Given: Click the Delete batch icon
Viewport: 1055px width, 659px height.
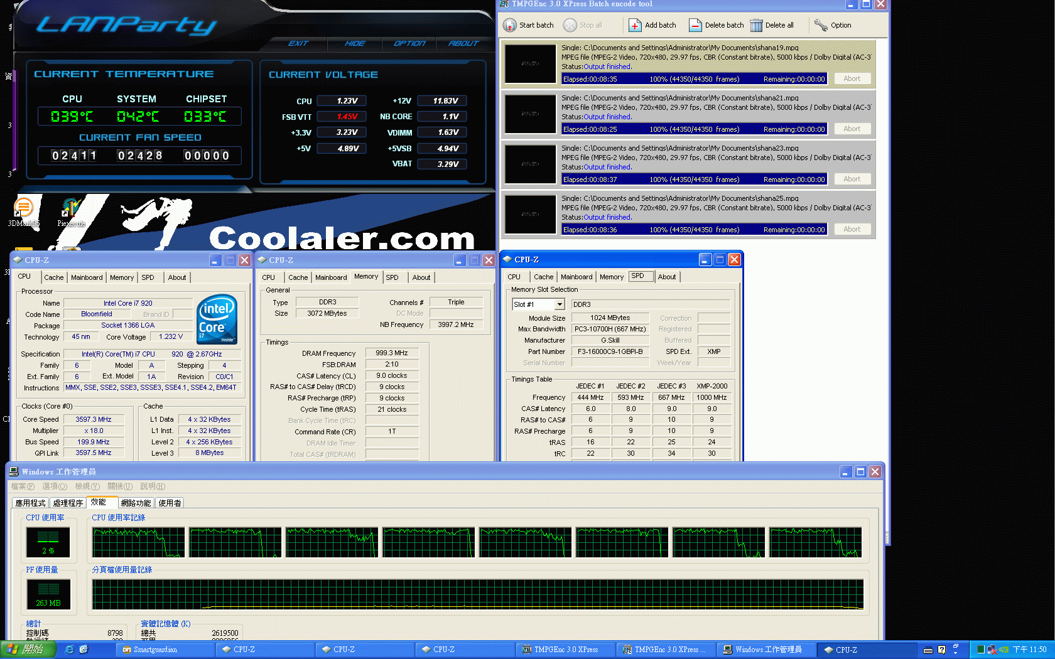Looking at the screenshot, I should tap(695, 25).
